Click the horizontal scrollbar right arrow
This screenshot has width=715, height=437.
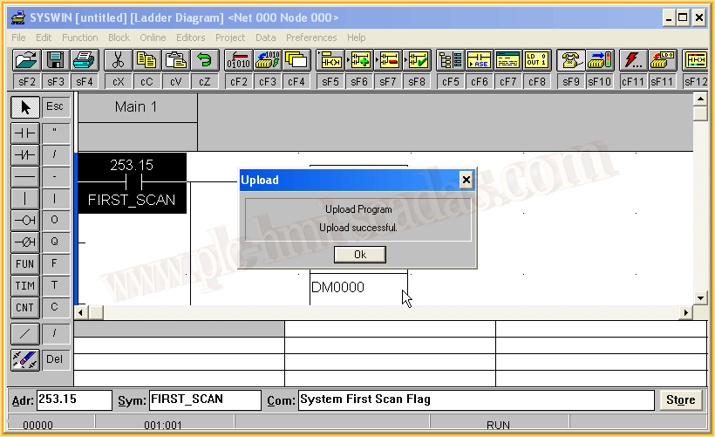point(685,312)
